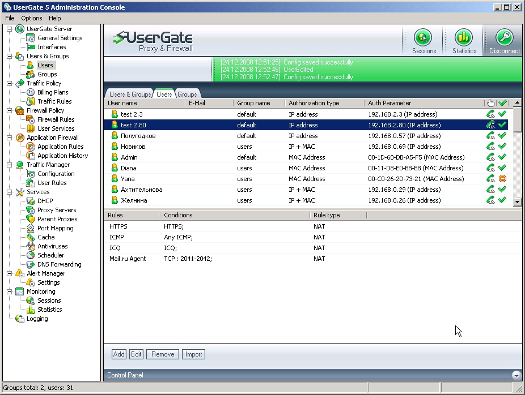Click the Billing Plans icon in tree
Viewport: 525px width, 395px height.
[31, 92]
